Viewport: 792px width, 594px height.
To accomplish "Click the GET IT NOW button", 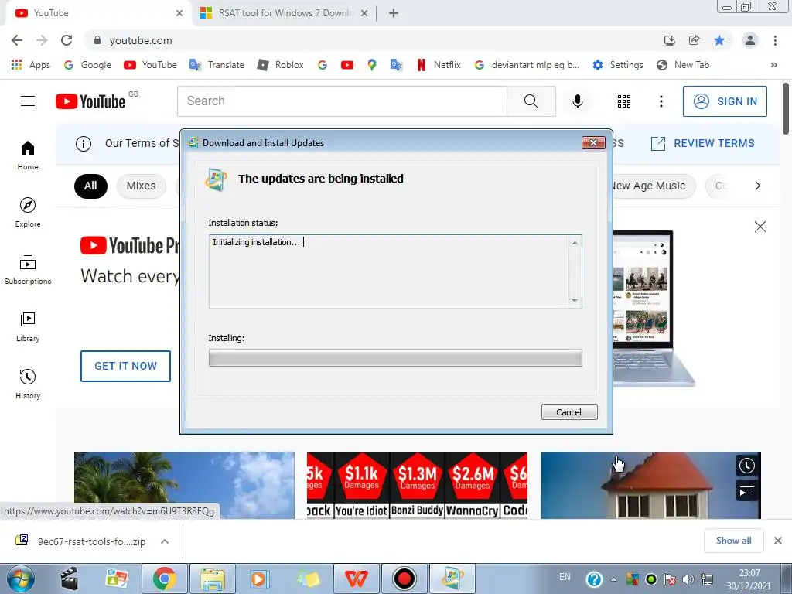I will click(125, 366).
